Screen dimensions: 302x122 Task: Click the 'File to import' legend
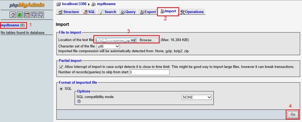tap(70, 32)
